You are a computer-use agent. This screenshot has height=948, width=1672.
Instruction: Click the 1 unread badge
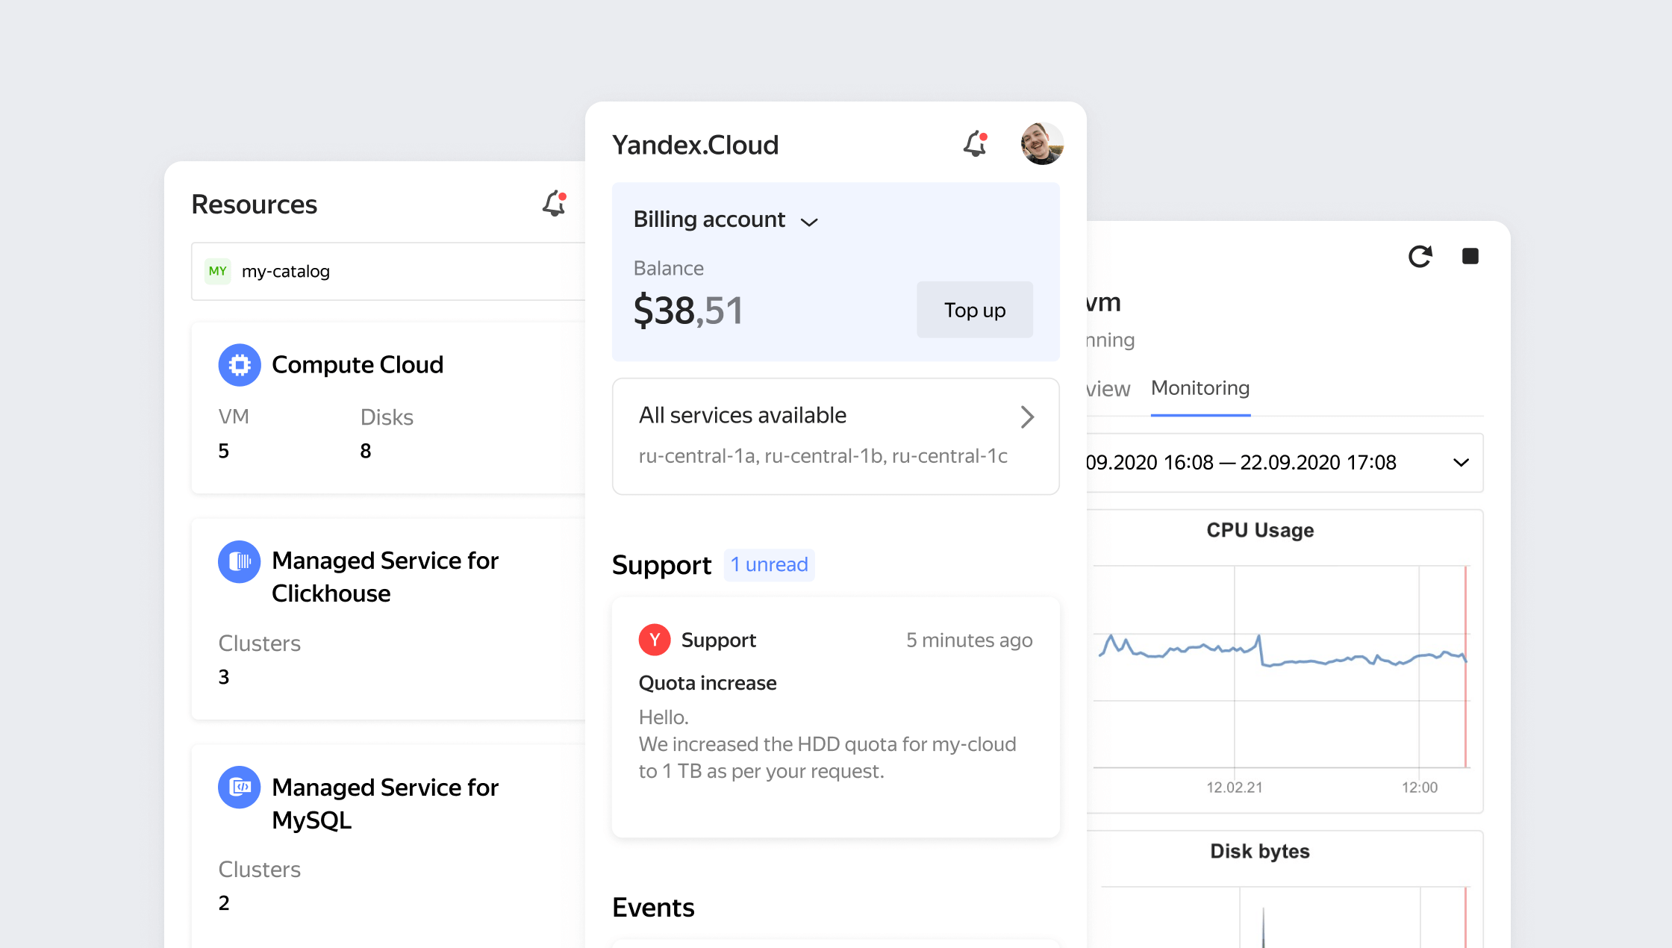769,564
